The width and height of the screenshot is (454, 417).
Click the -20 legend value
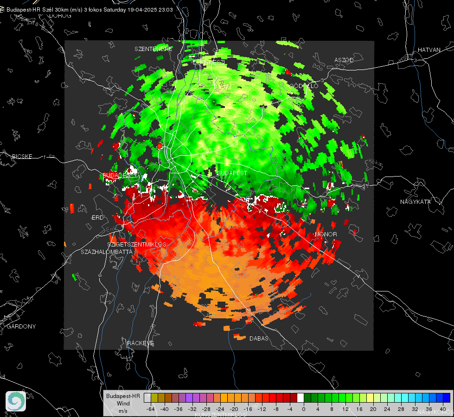(x=234, y=409)
